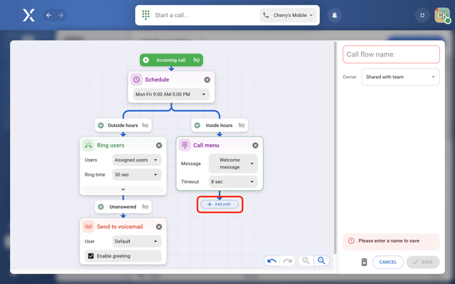Delete the call flow with trash icon

click(x=364, y=262)
